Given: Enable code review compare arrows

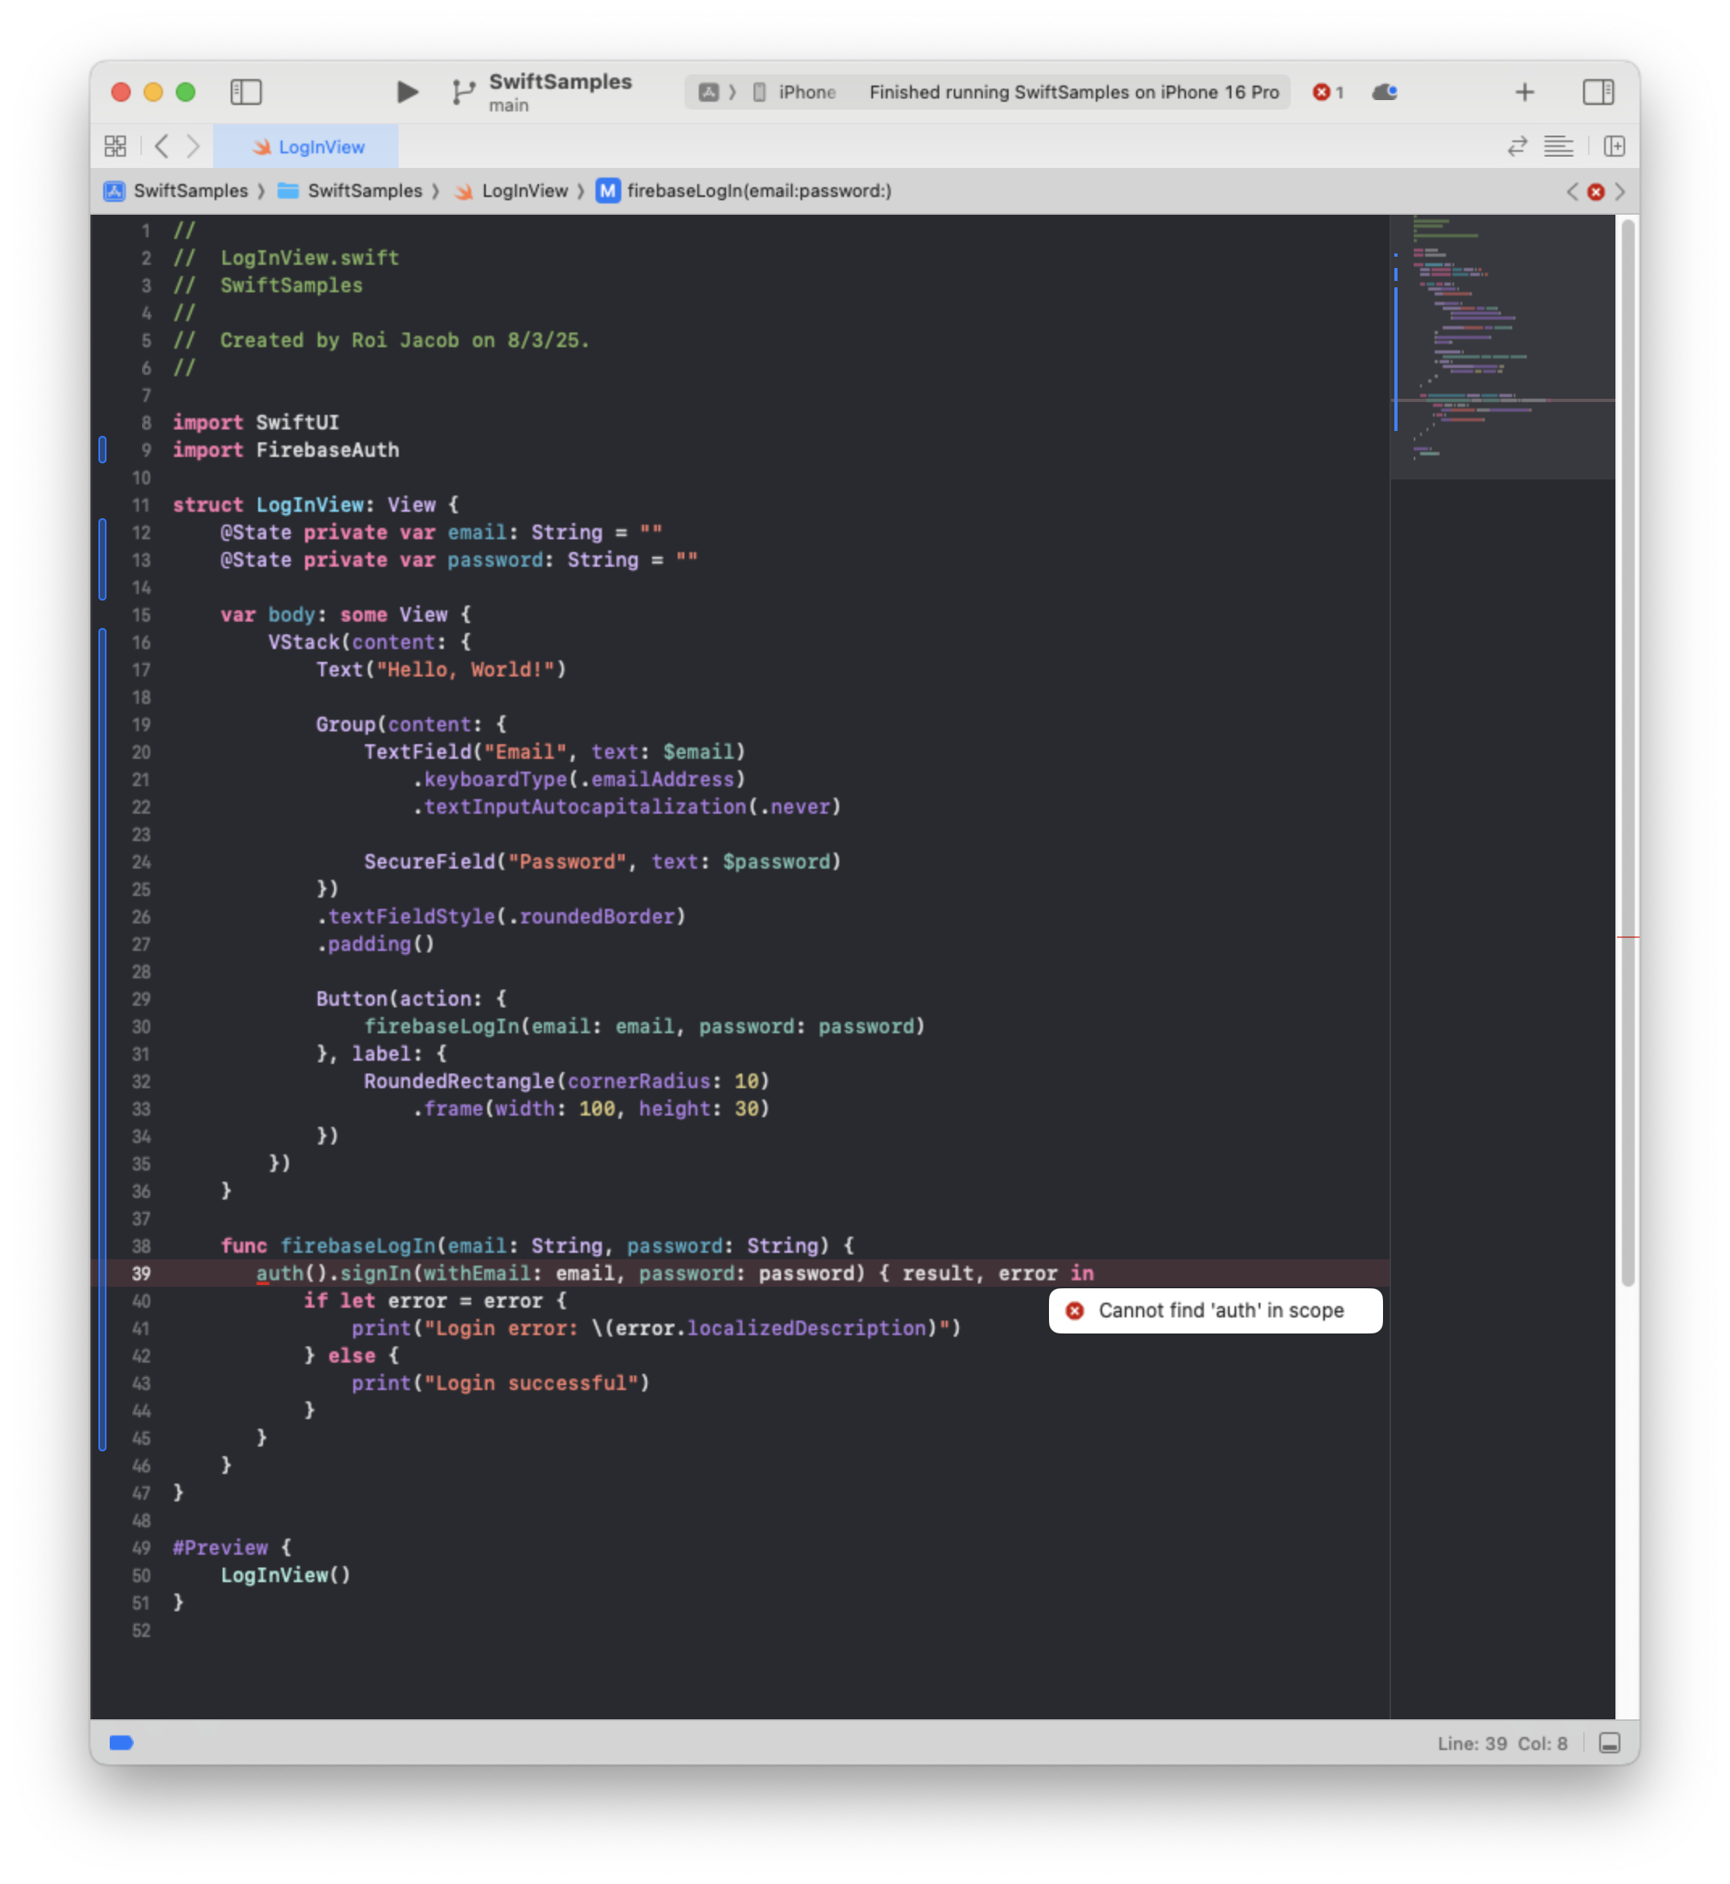Looking at the screenshot, I should coord(1516,146).
